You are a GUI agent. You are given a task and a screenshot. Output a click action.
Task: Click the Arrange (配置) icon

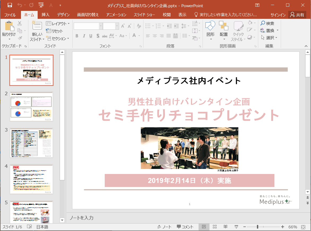tap(224, 26)
